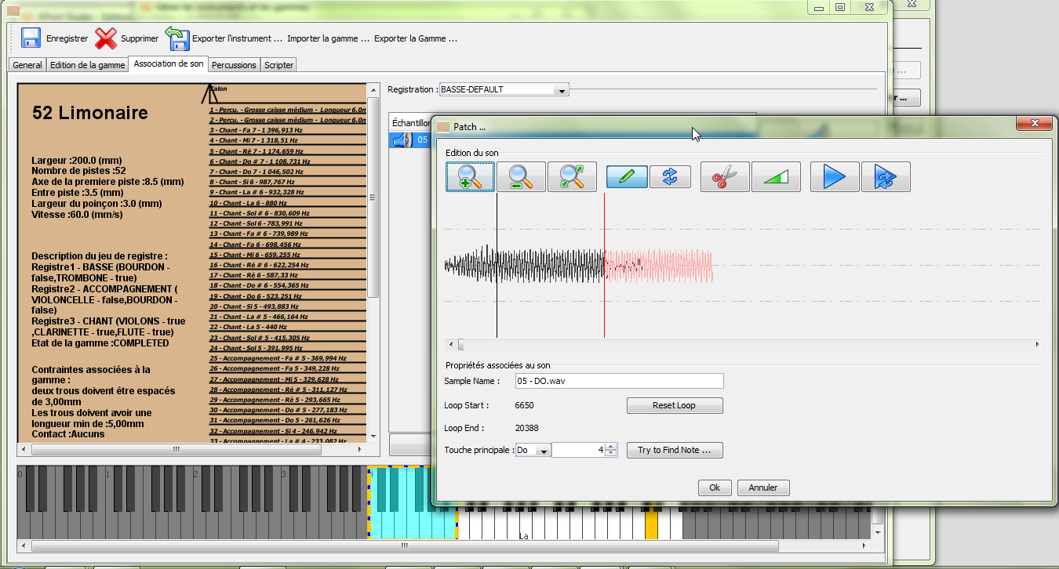Screen dimensions: 1059x569
Task: Open the Edition de la gamme tab
Action: [88, 65]
